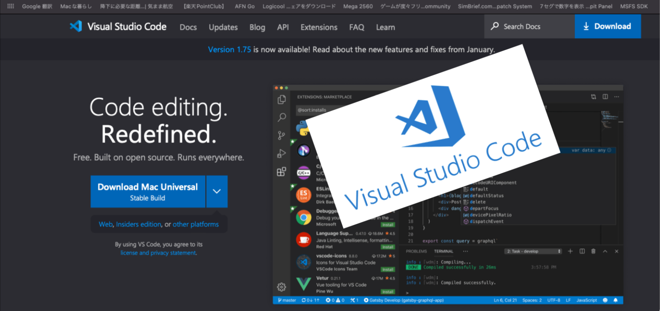
Task: Click the smiley feedback icon in status bar
Action: click(605, 300)
